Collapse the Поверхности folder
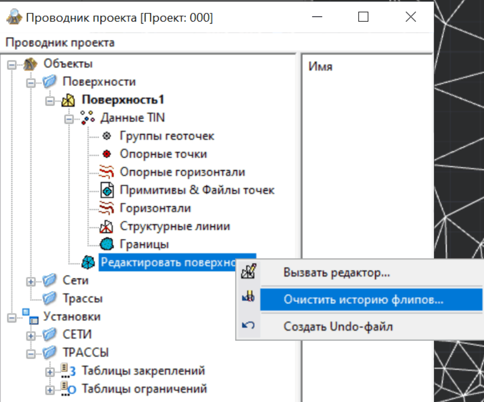This screenshot has width=484, height=402. coord(31,82)
